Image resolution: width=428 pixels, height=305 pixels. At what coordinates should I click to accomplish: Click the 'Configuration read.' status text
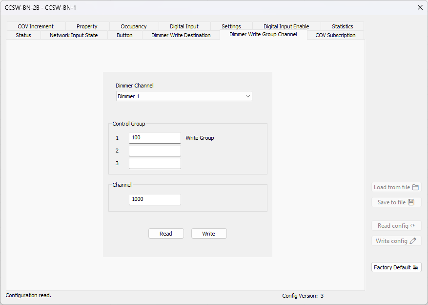coord(28,295)
